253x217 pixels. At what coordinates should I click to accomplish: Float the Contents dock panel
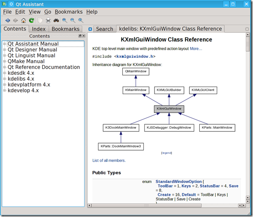(x=80, y=36)
